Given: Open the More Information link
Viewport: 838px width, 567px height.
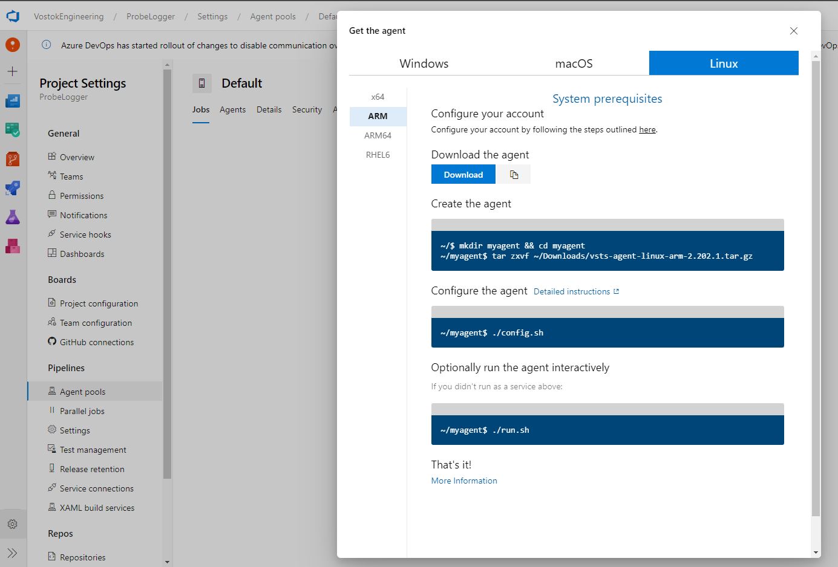Looking at the screenshot, I should click(x=464, y=481).
